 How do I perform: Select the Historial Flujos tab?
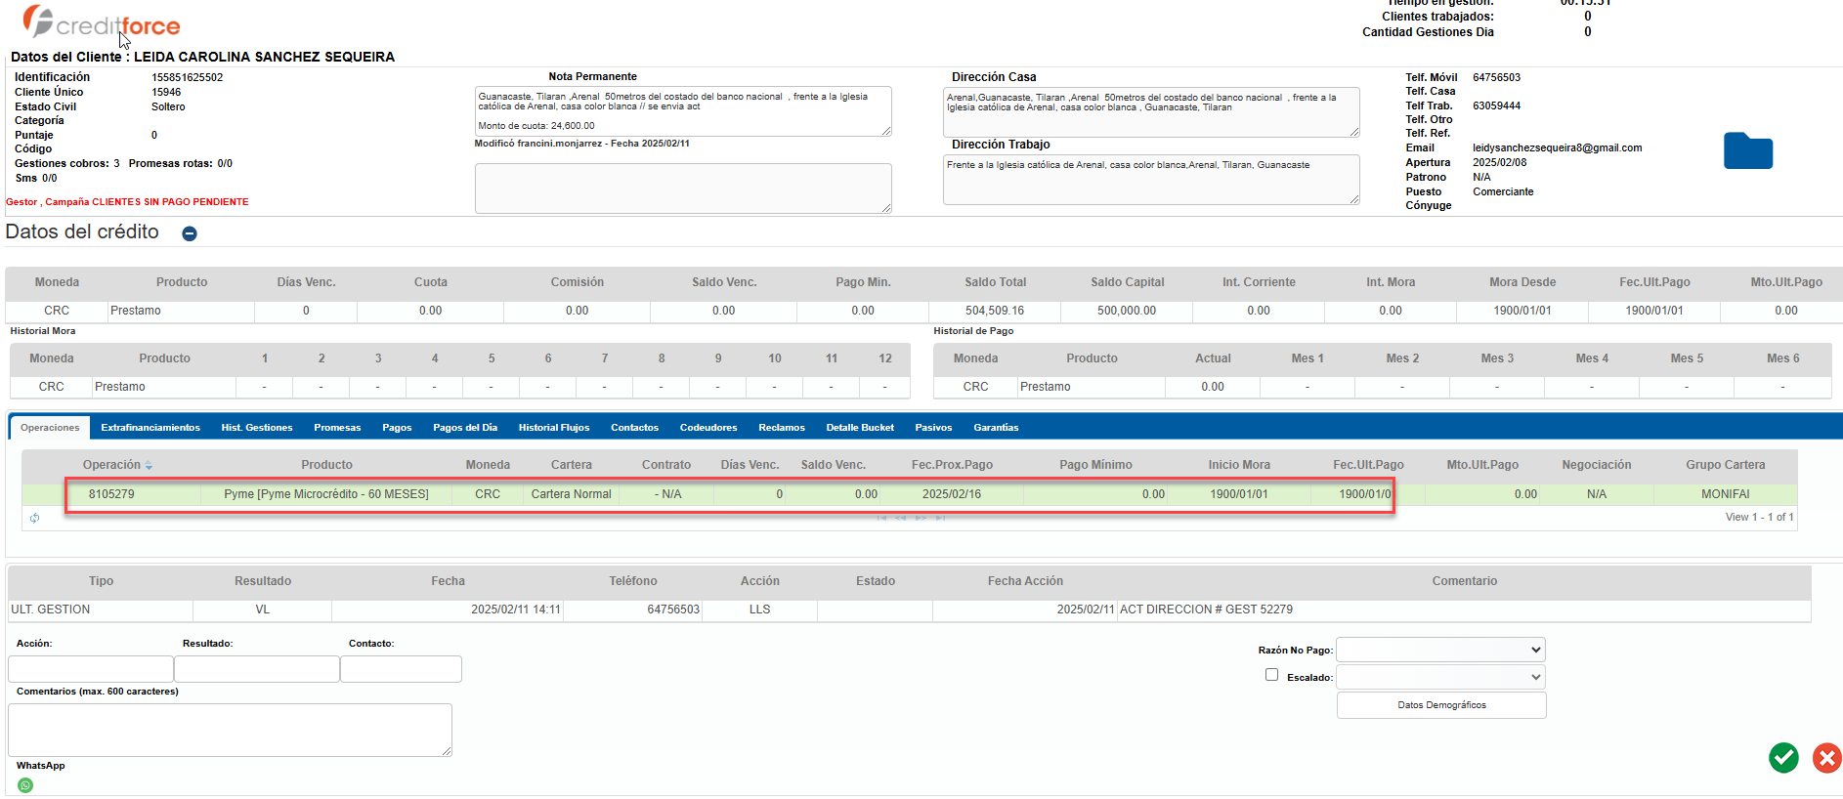[x=554, y=427]
